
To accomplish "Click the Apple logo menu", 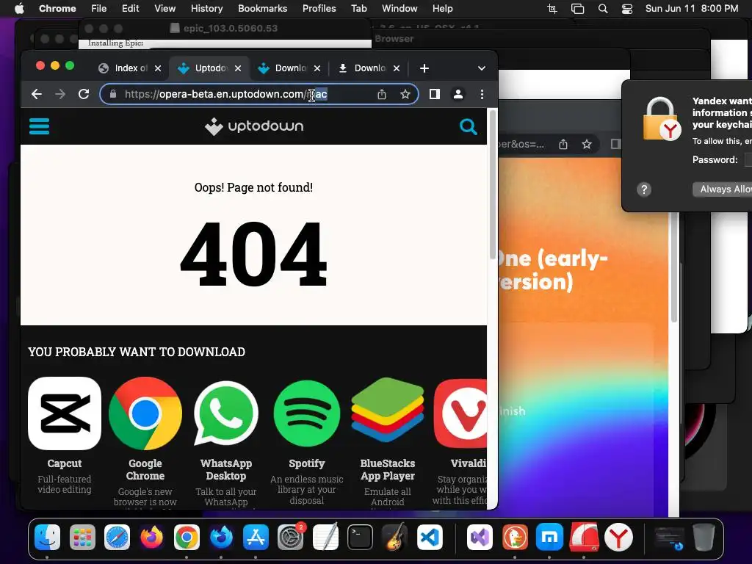I will point(19,8).
